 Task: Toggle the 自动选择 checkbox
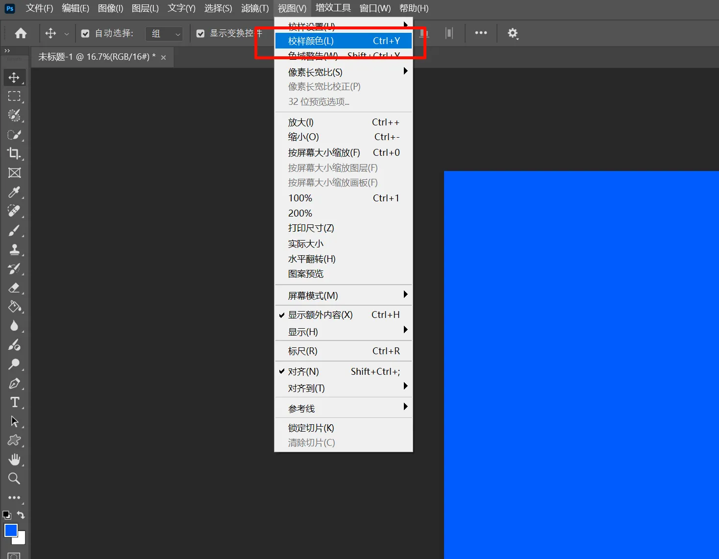coord(85,34)
